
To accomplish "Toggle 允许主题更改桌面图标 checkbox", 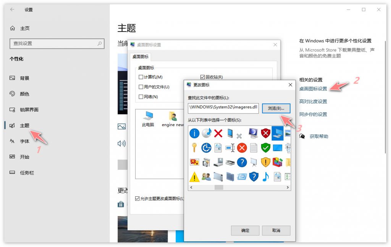I will click(137, 199).
